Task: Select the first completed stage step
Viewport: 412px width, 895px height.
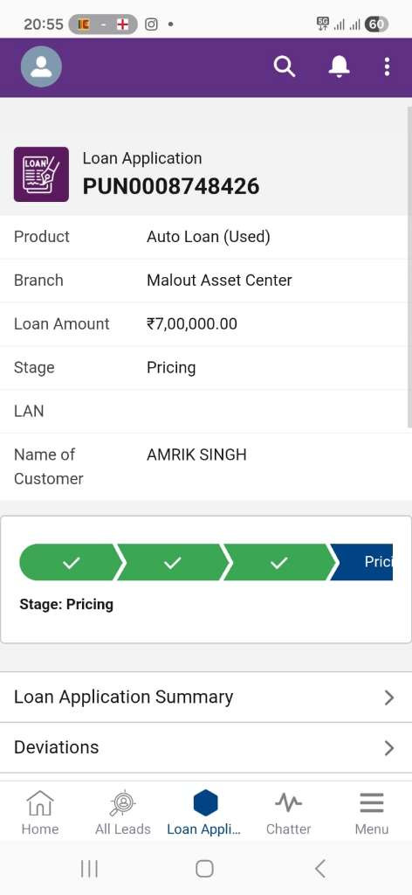Action: (x=72, y=563)
